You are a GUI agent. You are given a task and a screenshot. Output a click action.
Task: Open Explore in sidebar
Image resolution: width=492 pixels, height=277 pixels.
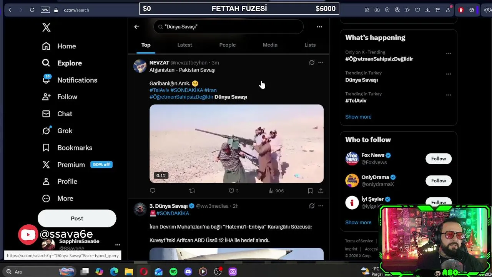point(62,63)
